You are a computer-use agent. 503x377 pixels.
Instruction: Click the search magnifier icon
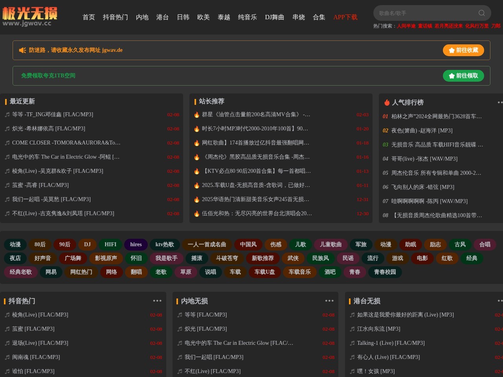(x=481, y=13)
